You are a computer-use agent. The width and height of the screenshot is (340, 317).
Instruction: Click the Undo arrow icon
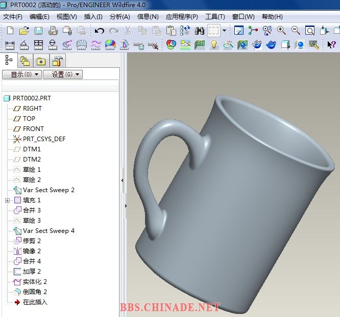99,31
